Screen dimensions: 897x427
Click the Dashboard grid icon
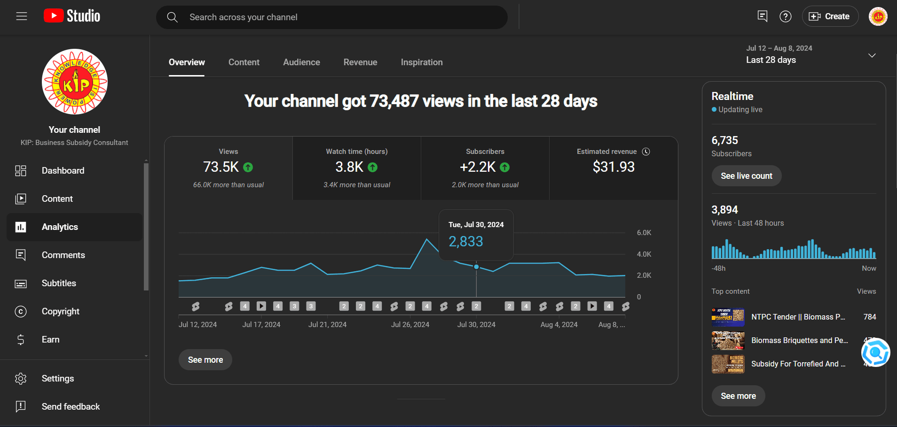[x=21, y=171]
